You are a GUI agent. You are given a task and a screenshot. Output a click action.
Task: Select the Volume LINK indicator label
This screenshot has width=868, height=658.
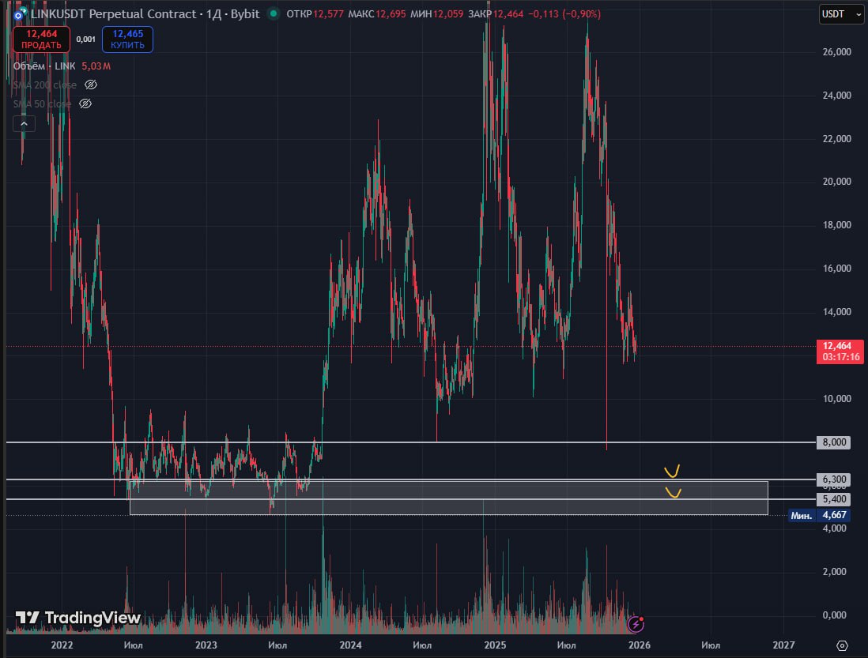tap(44, 66)
